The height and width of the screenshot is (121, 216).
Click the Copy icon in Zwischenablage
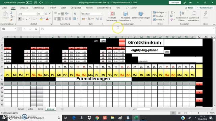click(x=11, y=16)
